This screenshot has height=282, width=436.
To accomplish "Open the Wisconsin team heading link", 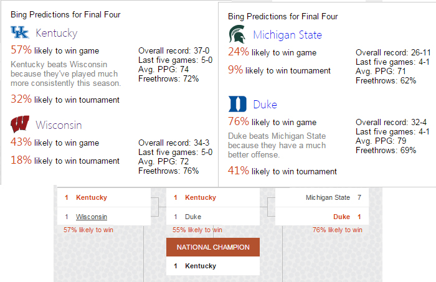I will click(x=59, y=125).
